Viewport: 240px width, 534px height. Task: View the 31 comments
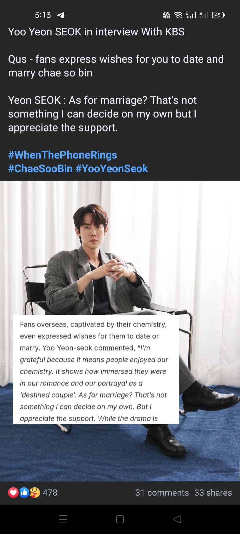(x=162, y=493)
